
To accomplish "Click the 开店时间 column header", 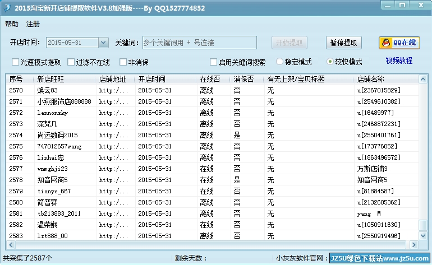I will [x=166, y=79].
